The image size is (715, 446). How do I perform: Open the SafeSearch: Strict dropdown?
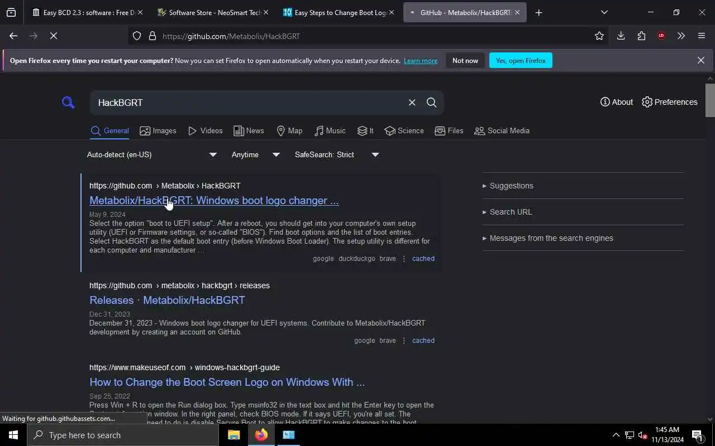(x=337, y=154)
